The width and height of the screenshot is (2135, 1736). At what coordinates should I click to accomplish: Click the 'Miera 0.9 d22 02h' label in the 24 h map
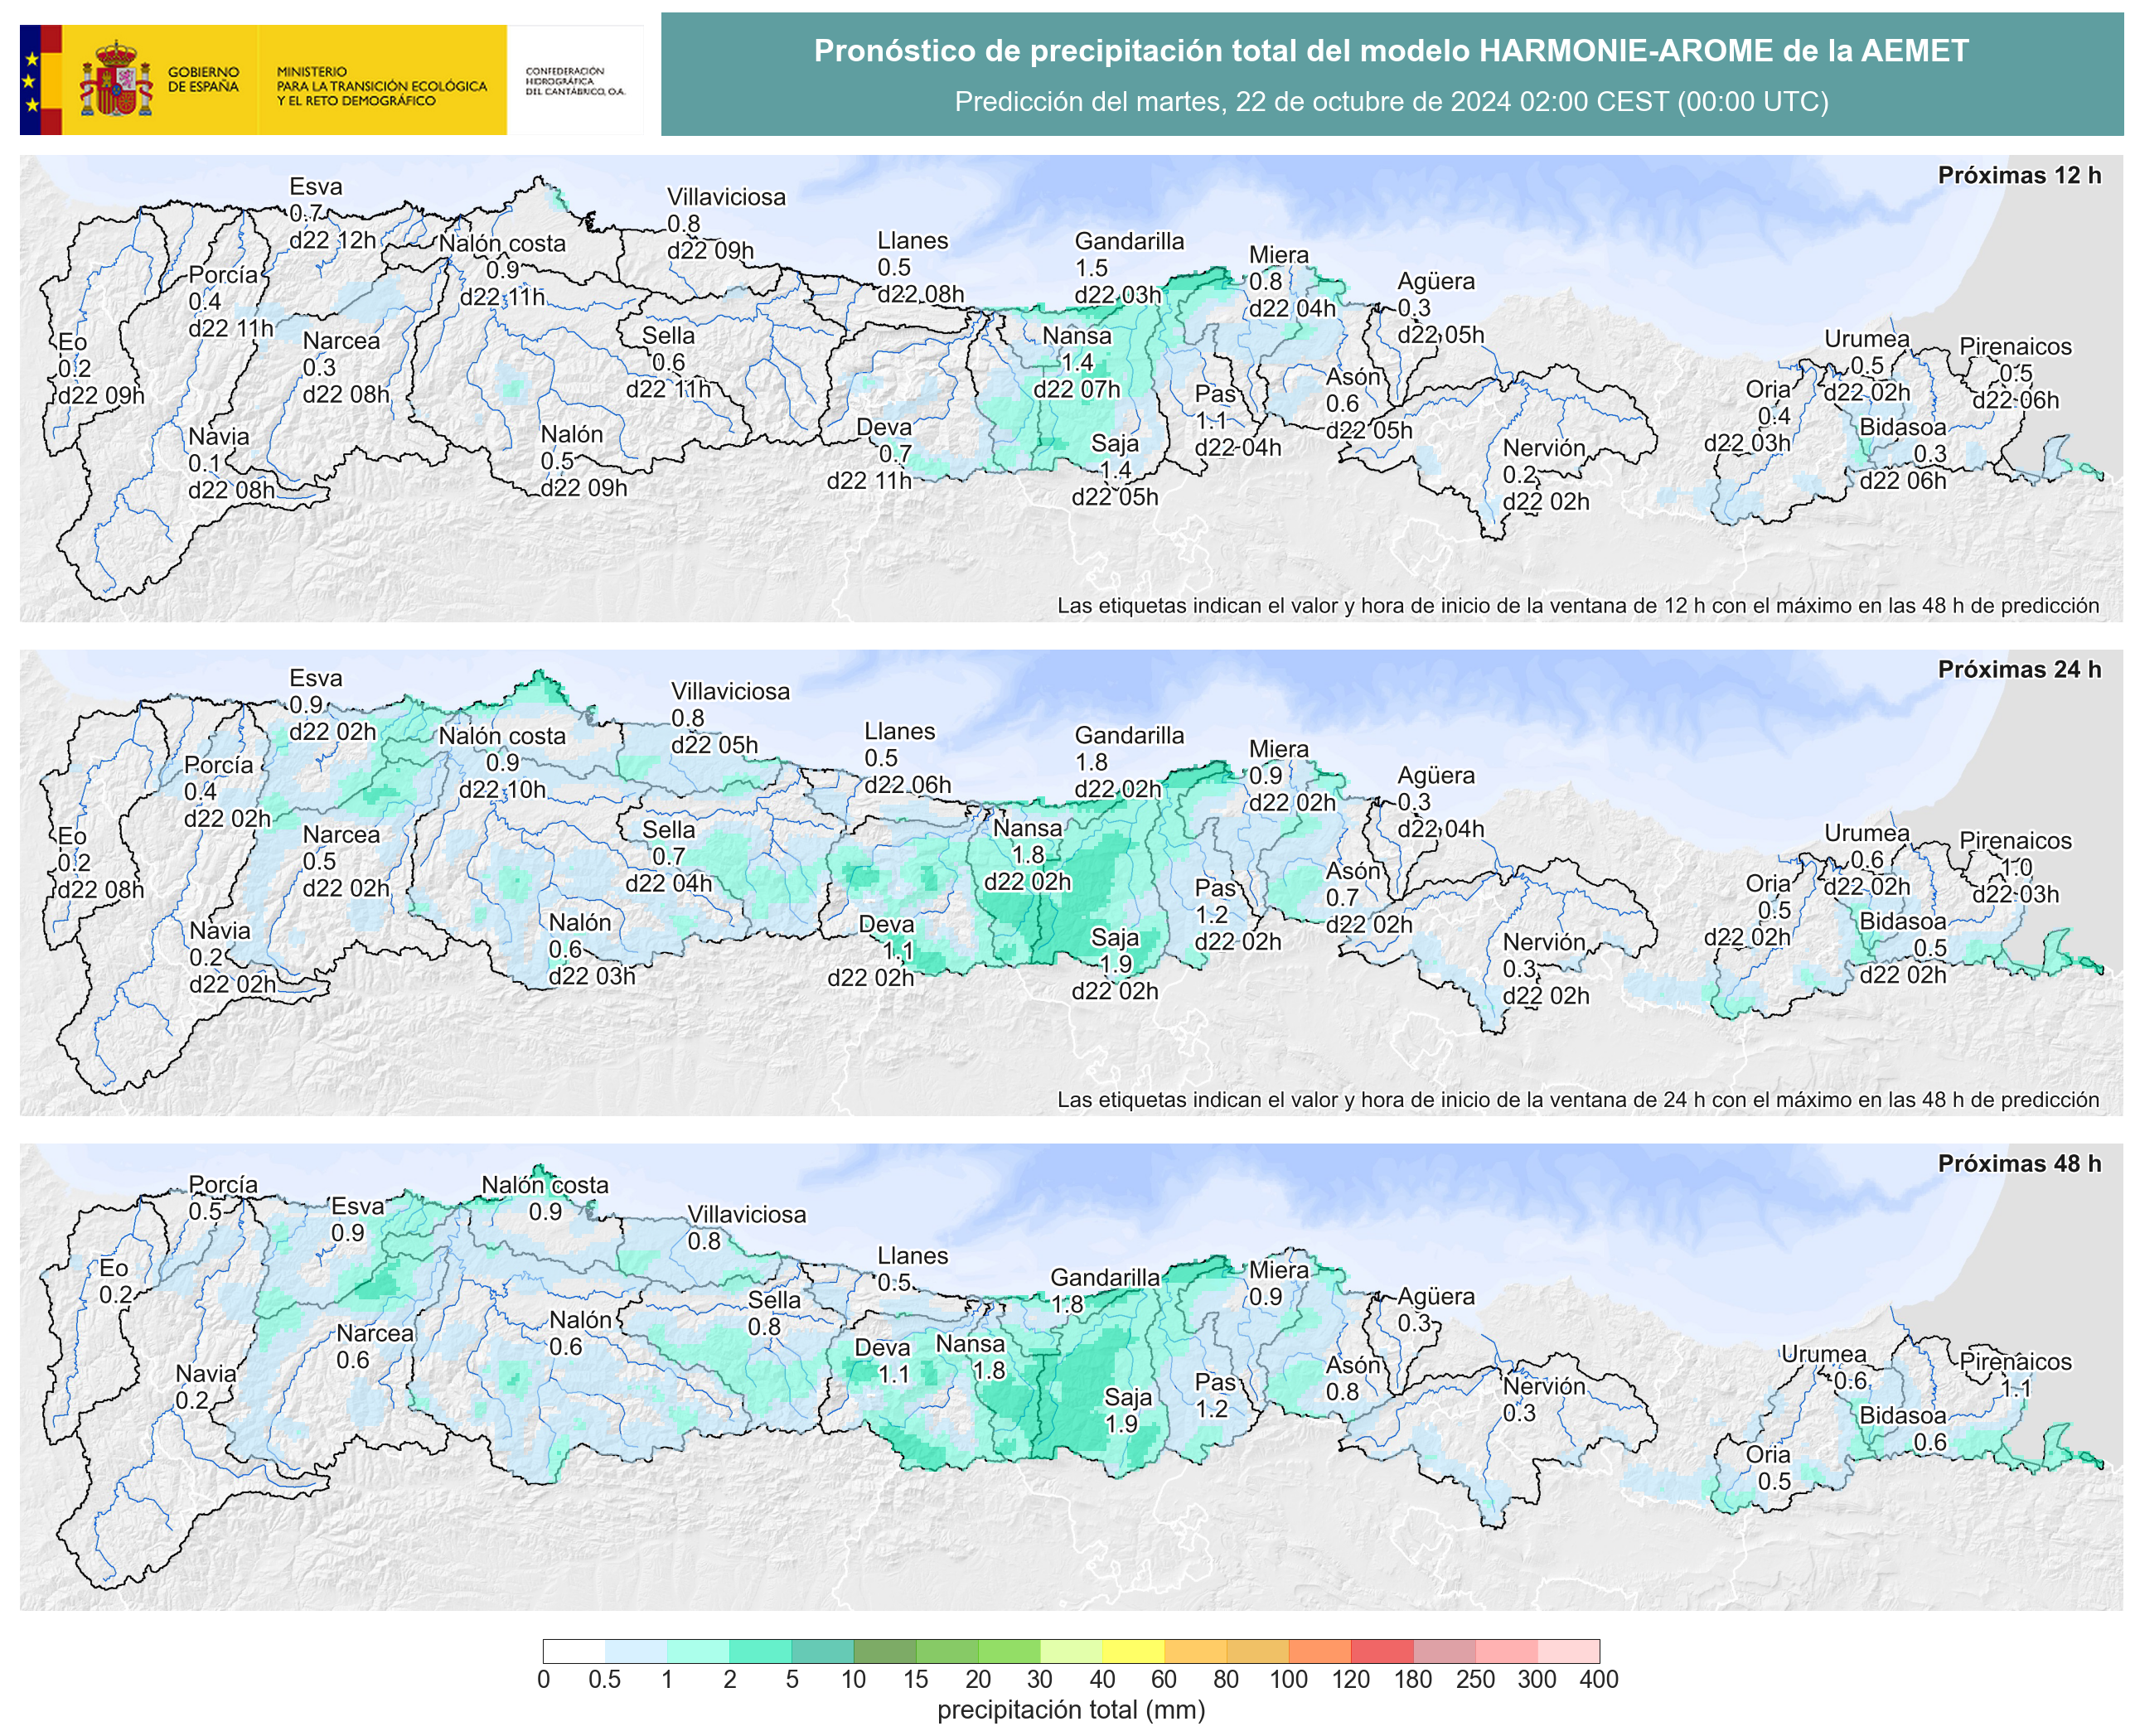pos(1292,776)
